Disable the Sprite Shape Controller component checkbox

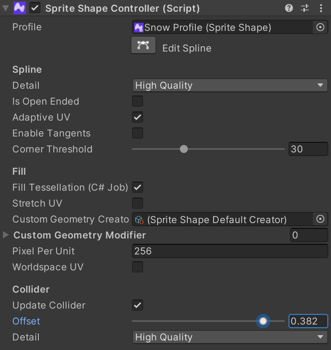tap(35, 8)
